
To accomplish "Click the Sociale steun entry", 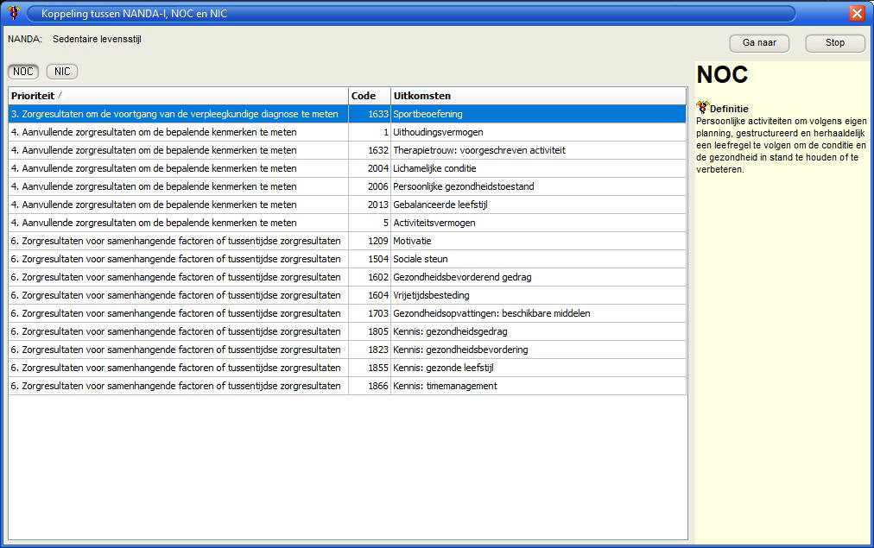I will (420, 259).
